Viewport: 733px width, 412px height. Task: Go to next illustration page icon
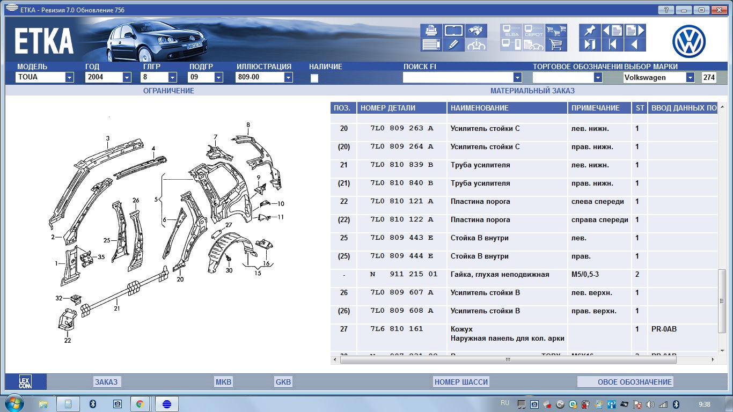635,31
